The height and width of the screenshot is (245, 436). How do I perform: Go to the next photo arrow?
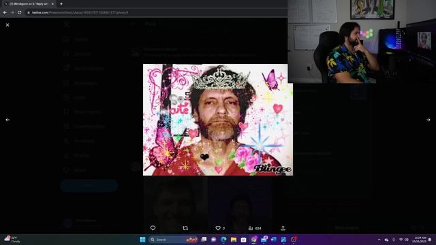click(x=429, y=120)
